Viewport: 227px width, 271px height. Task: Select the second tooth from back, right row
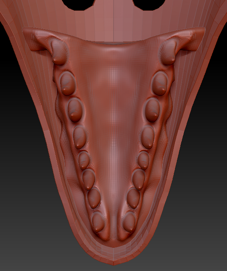tap(159, 84)
